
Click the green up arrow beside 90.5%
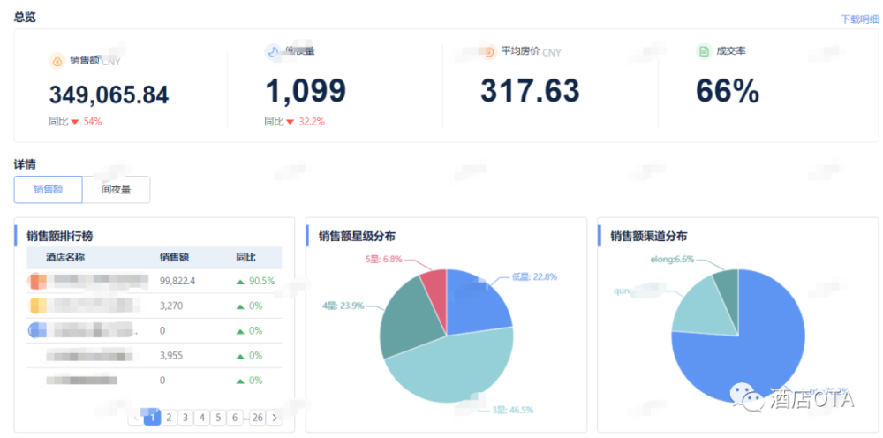click(240, 282)
